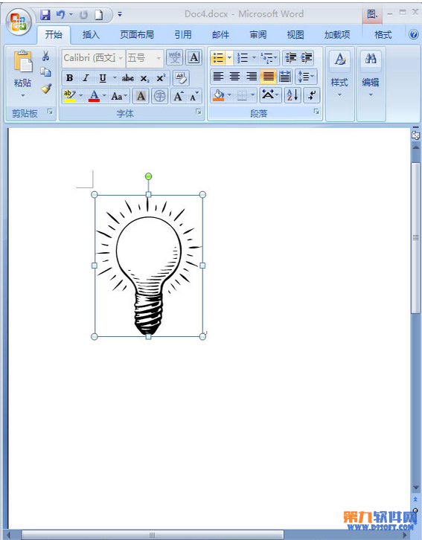This screenshot has height=540, width=422.
Task: Center align the paragraph
Action: (x=234, y=77)
